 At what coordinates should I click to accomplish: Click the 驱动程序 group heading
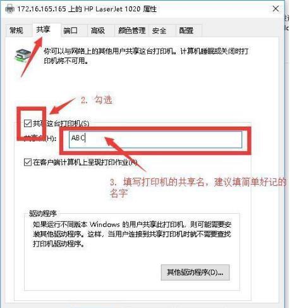[x=43, y=214]
